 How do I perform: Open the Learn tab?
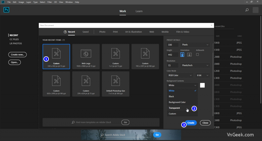pos(139,11)
